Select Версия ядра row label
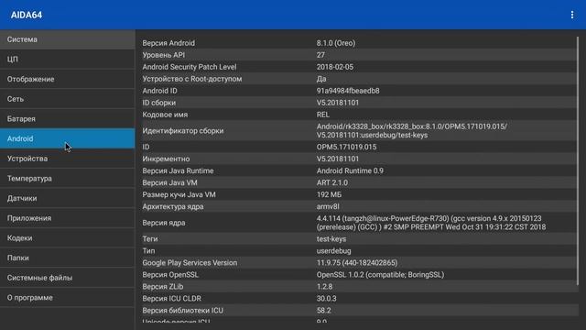The height and width of the screenshot is (330, 586). coord(164,223)
